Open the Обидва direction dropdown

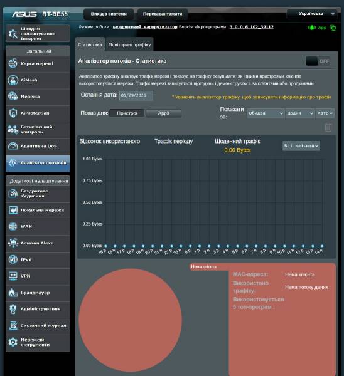[266, 113]
